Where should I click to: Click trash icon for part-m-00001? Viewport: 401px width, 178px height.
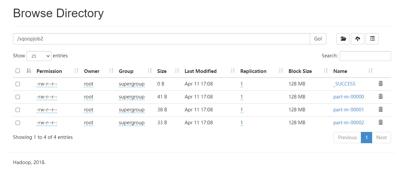380,110
